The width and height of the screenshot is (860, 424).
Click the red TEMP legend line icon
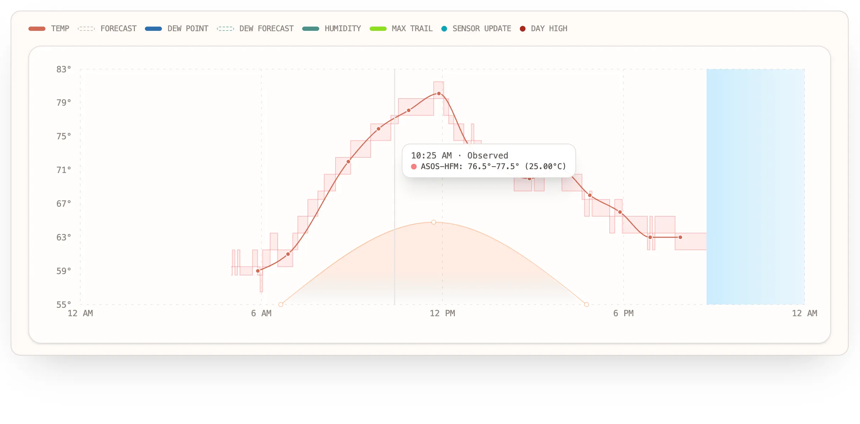point(37,28)
